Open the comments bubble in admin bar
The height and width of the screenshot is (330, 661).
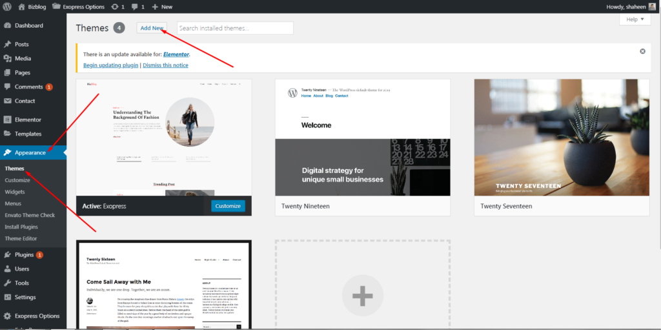[x=138, y=6]
